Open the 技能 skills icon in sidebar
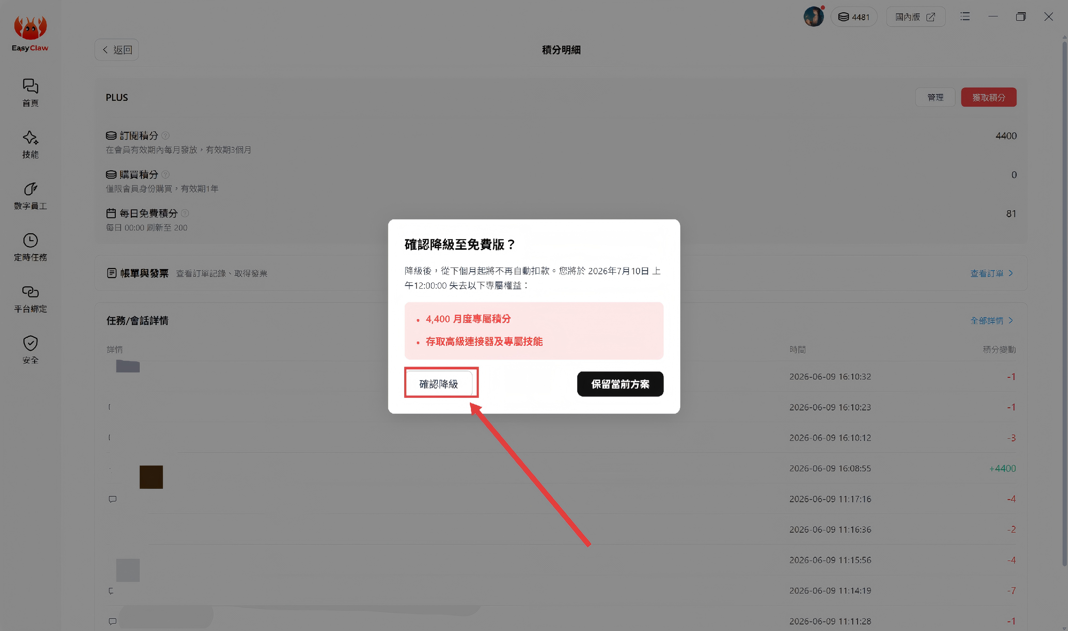The height and width of the screenshot is (631, 1068). [x=30, y=144]
